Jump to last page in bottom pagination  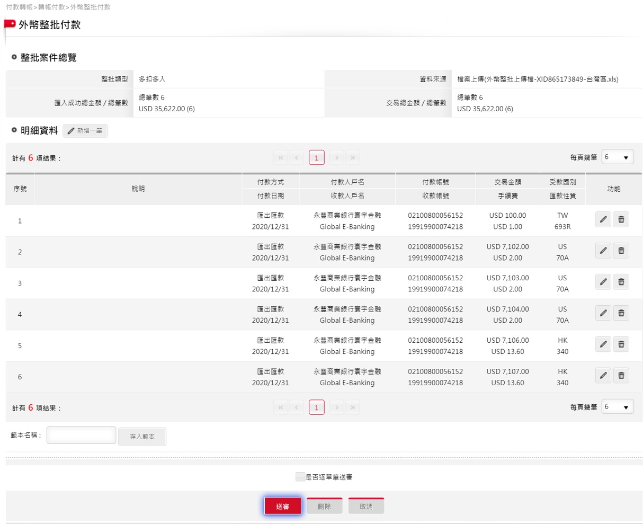(352, 407)
